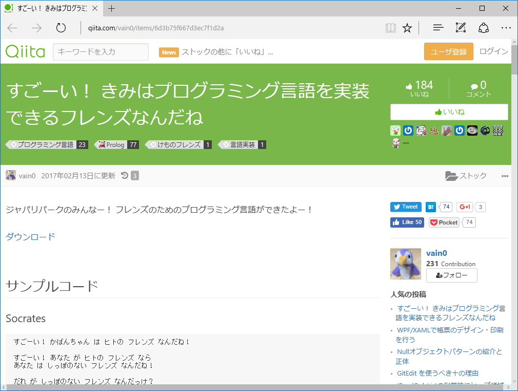Click the Facebook Like icon
This screenshot has height=391, width=518.
(x=407, y=222)
